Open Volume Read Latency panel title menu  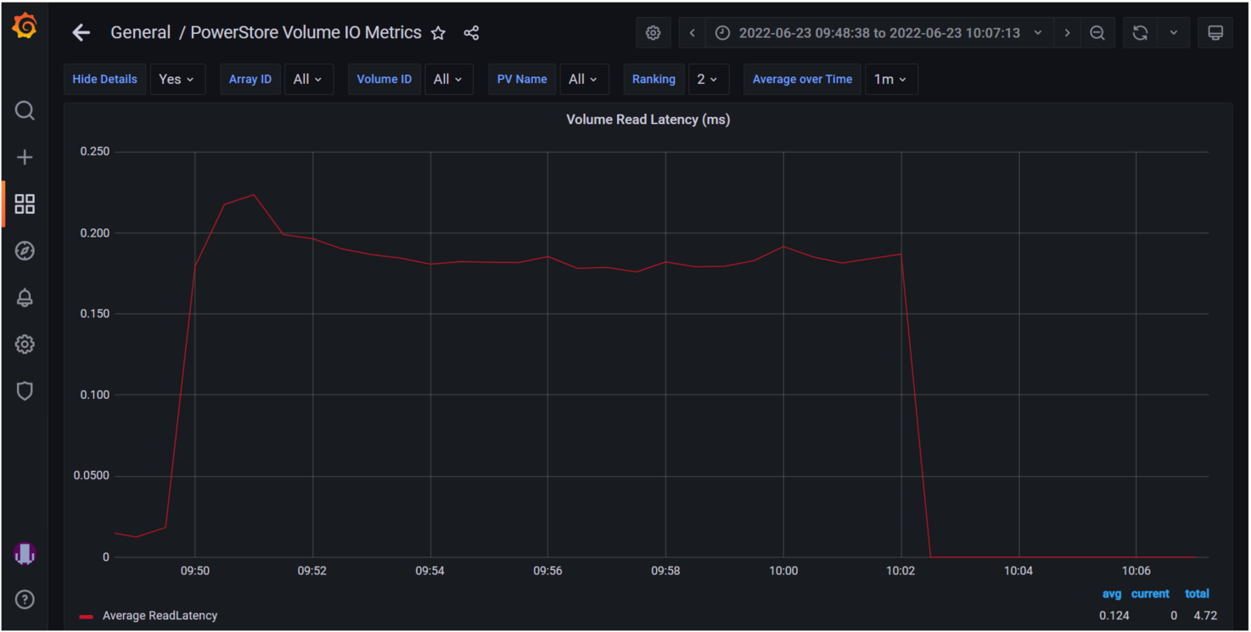coord(648,120)
